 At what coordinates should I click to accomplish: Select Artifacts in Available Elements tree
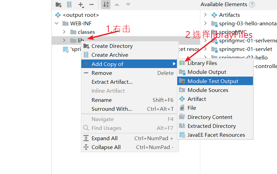(x=229, y=15)
